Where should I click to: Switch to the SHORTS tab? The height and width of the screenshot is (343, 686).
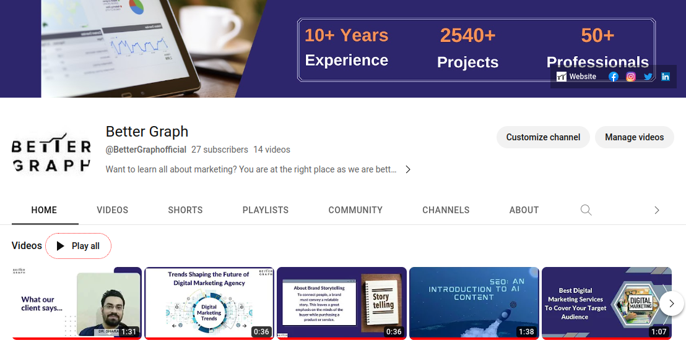[x=186, y=210]
